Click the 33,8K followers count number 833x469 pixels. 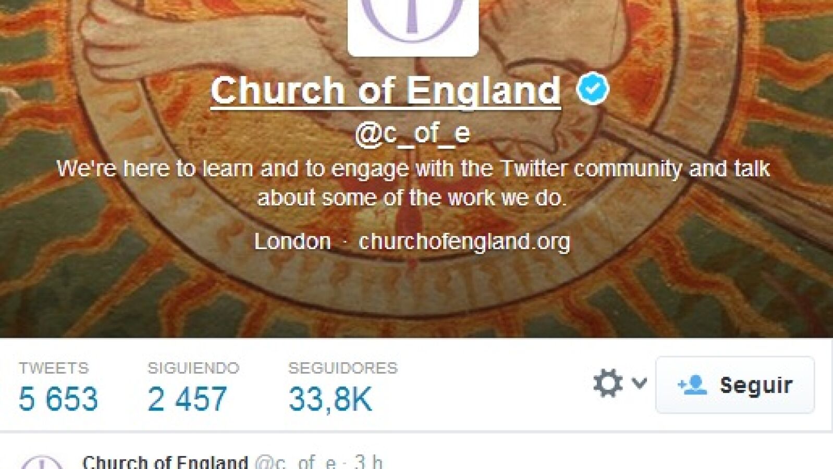331,399
